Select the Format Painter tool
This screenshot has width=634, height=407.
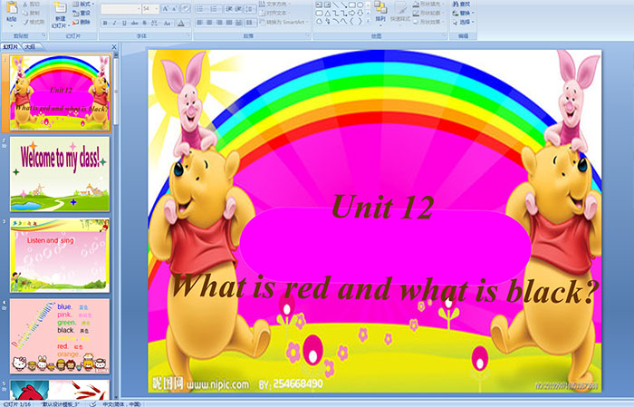(x=34, y=22)
